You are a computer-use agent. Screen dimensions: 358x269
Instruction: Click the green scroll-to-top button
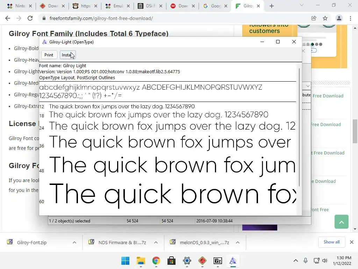click(341, 222)
